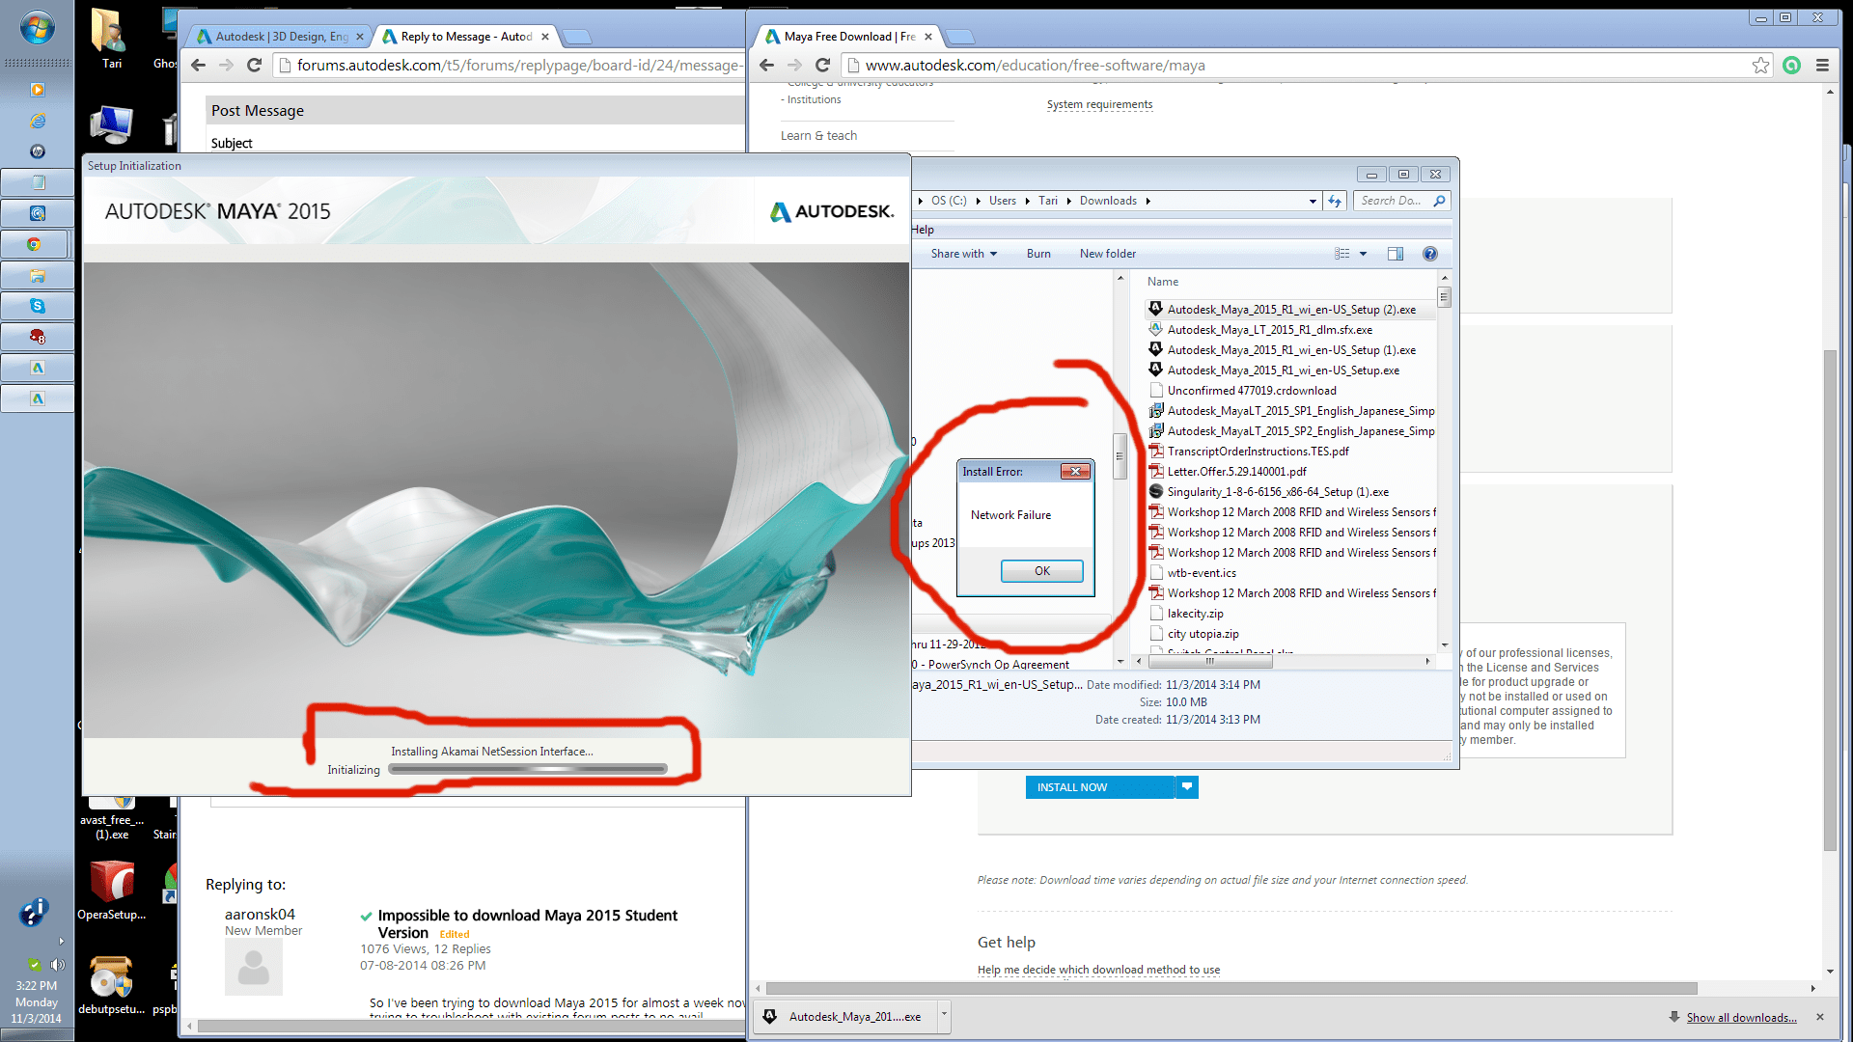Close the Install Error dialog

click(x=1075, y=471)
